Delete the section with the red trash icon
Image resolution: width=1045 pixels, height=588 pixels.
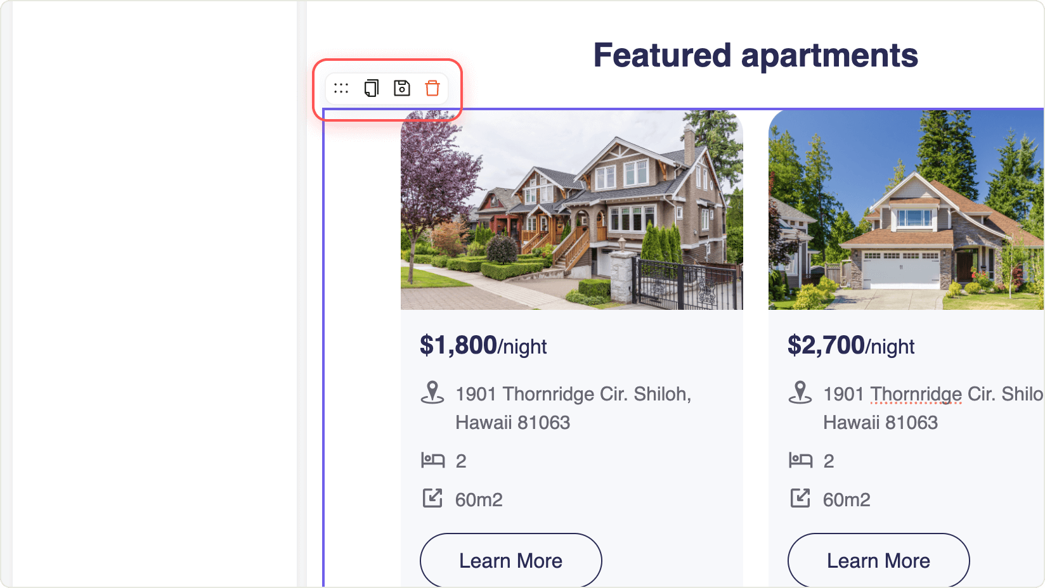coord(432,88)
